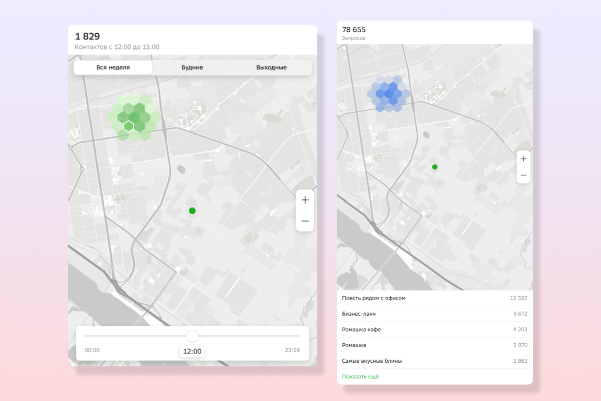Click the green location marker on right map

435,167
